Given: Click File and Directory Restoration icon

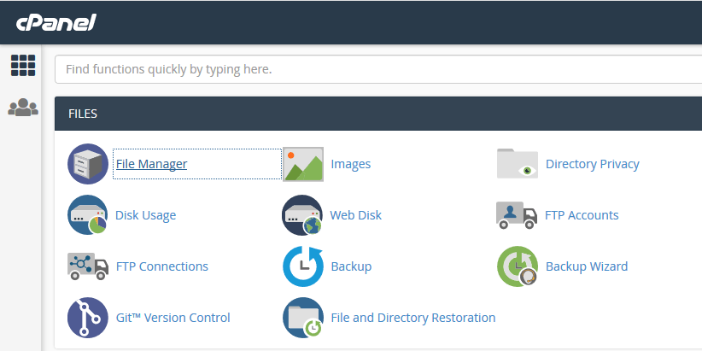Looking at the screenshot, I should [303, 318].
